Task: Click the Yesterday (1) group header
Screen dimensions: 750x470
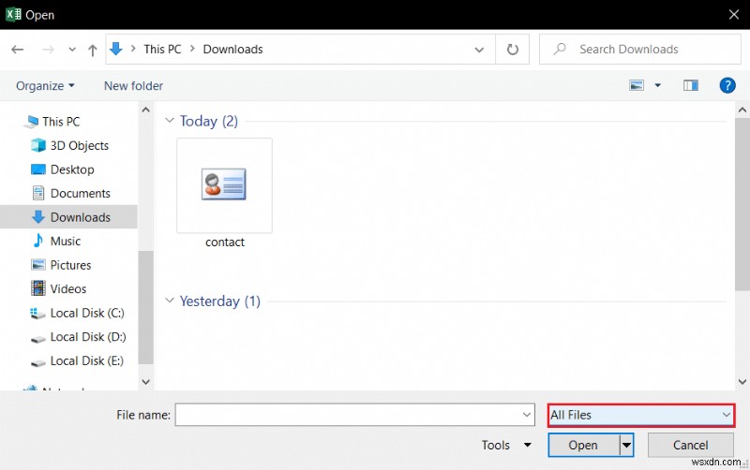Action: click(220, 301)
